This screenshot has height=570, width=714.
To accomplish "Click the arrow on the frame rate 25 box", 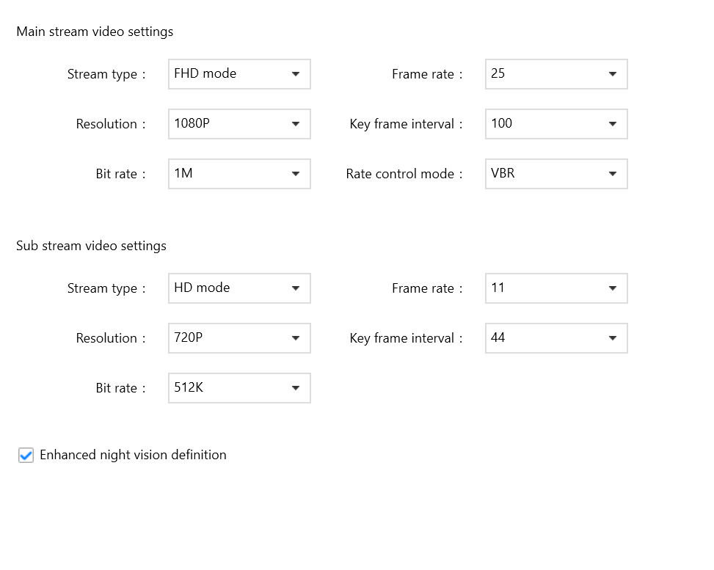I will (x=613, y=73).
